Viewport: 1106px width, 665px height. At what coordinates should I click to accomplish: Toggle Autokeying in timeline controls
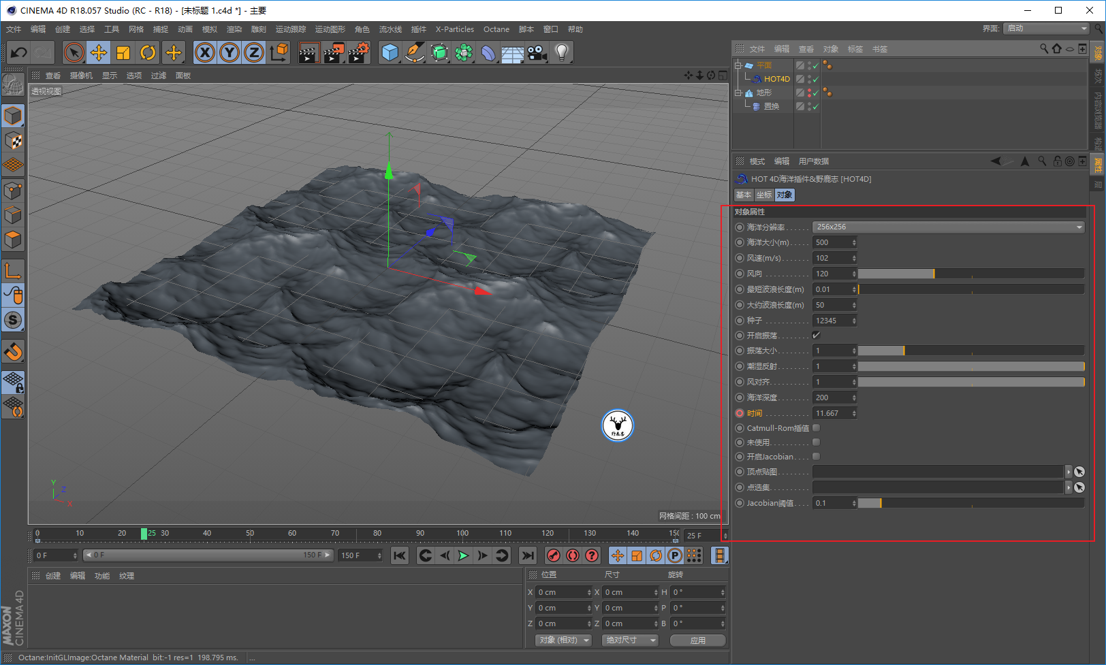point(573,555)
